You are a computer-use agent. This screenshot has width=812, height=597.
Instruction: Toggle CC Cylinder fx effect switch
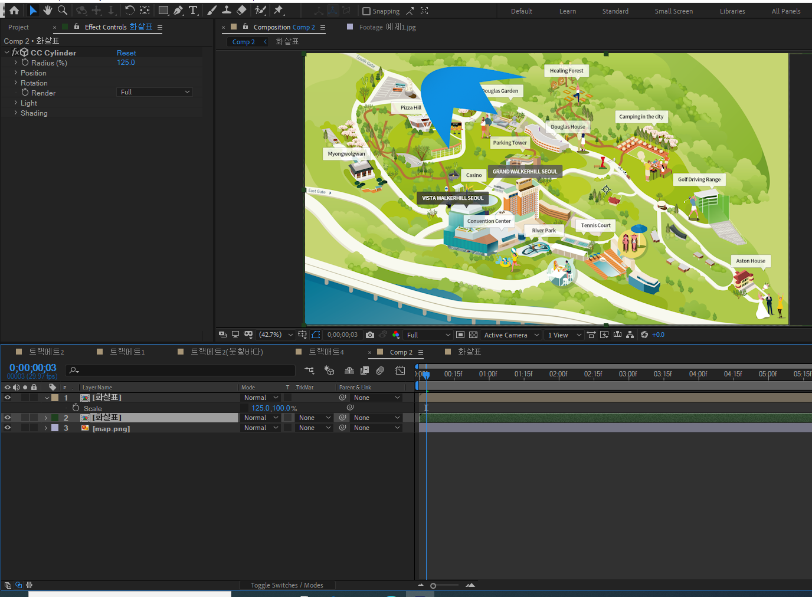click(15, 53)
